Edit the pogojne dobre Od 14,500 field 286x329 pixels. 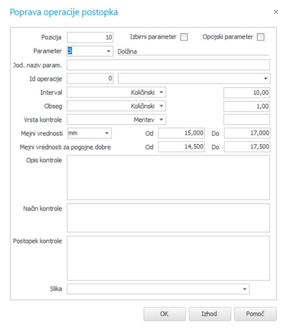click(182, 147)
